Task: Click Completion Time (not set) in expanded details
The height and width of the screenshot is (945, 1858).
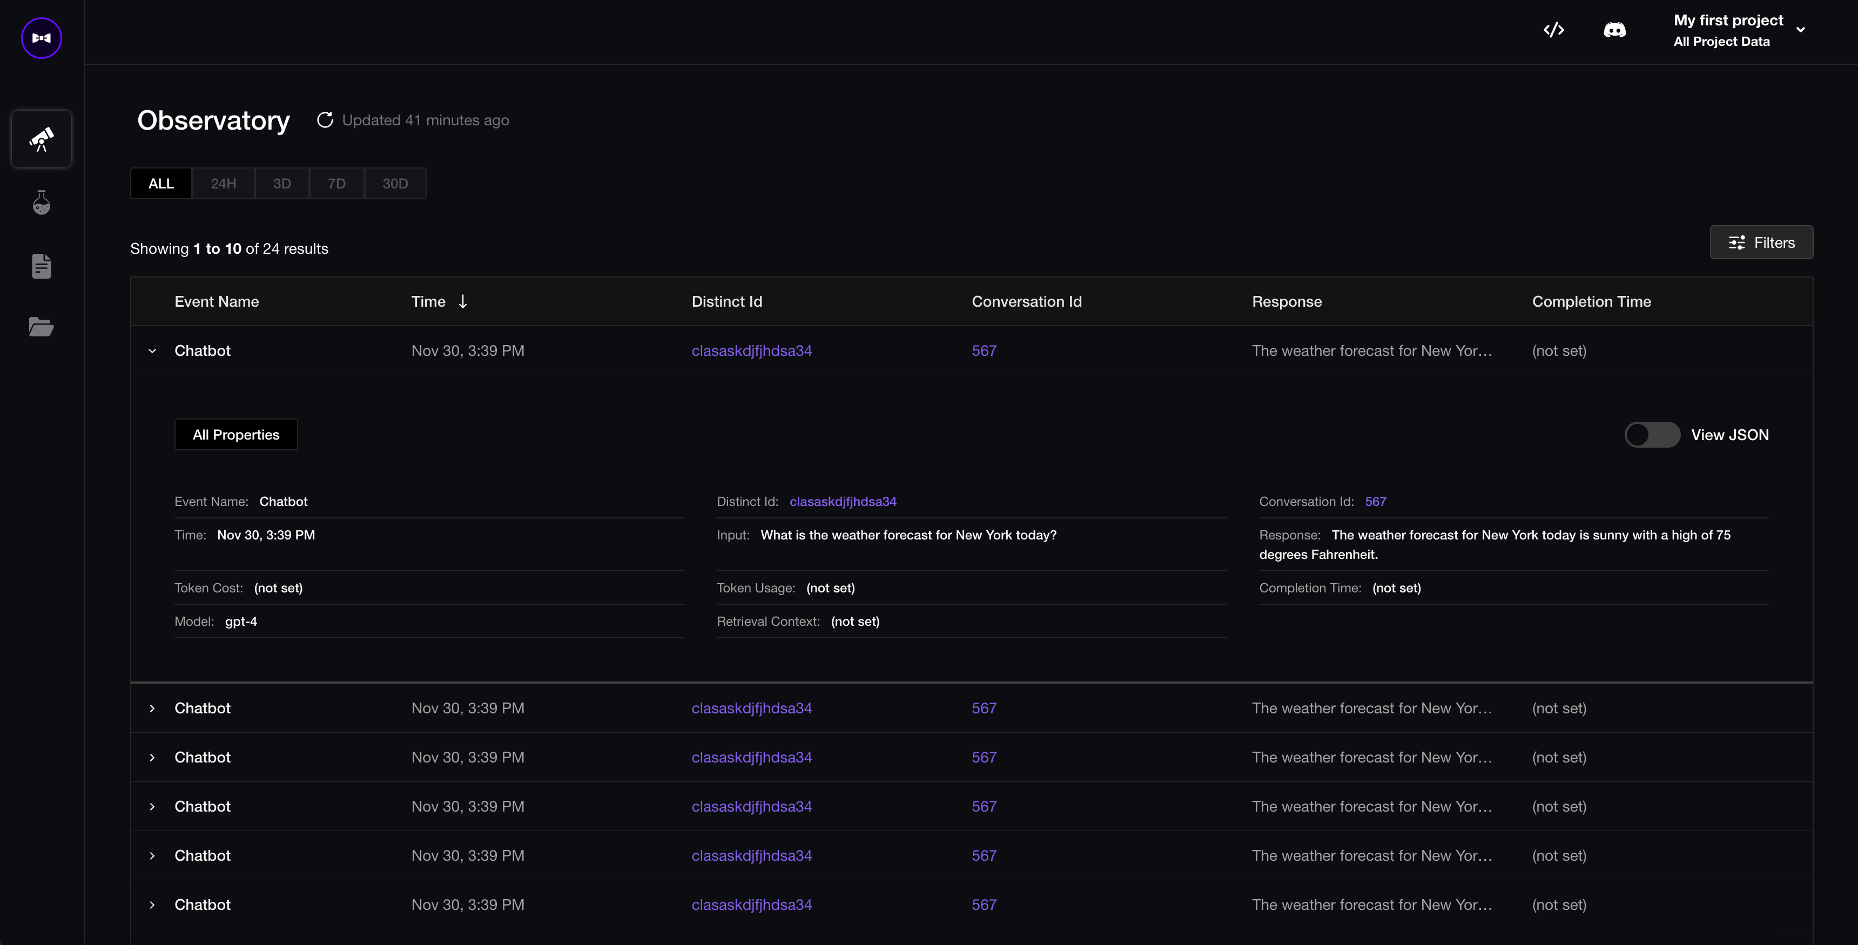Action: pos(1396,588)
